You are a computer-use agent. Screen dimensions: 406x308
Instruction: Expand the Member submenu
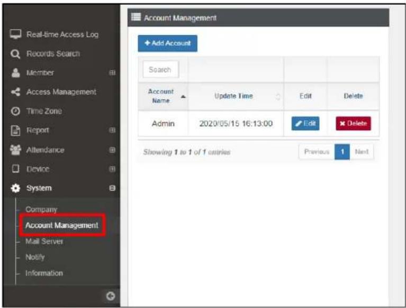click(112, 73)
